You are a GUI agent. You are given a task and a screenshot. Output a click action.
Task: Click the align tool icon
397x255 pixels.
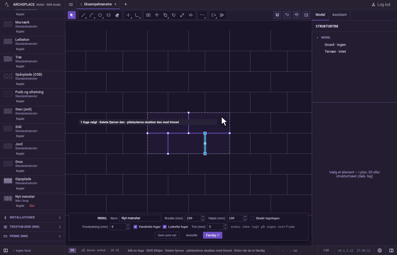[222, 15]
